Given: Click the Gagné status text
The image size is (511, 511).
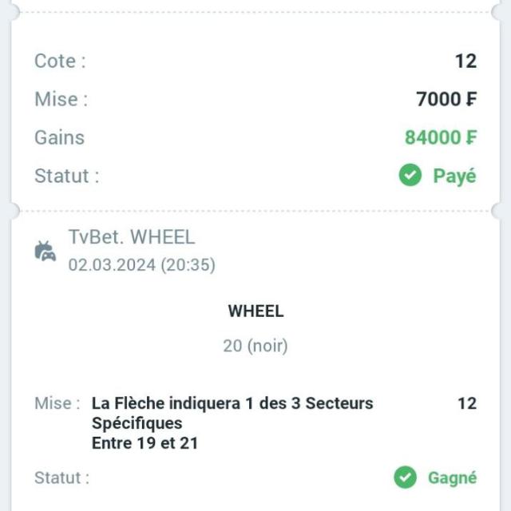Looking at the screenshot, I should click(453, 478).
